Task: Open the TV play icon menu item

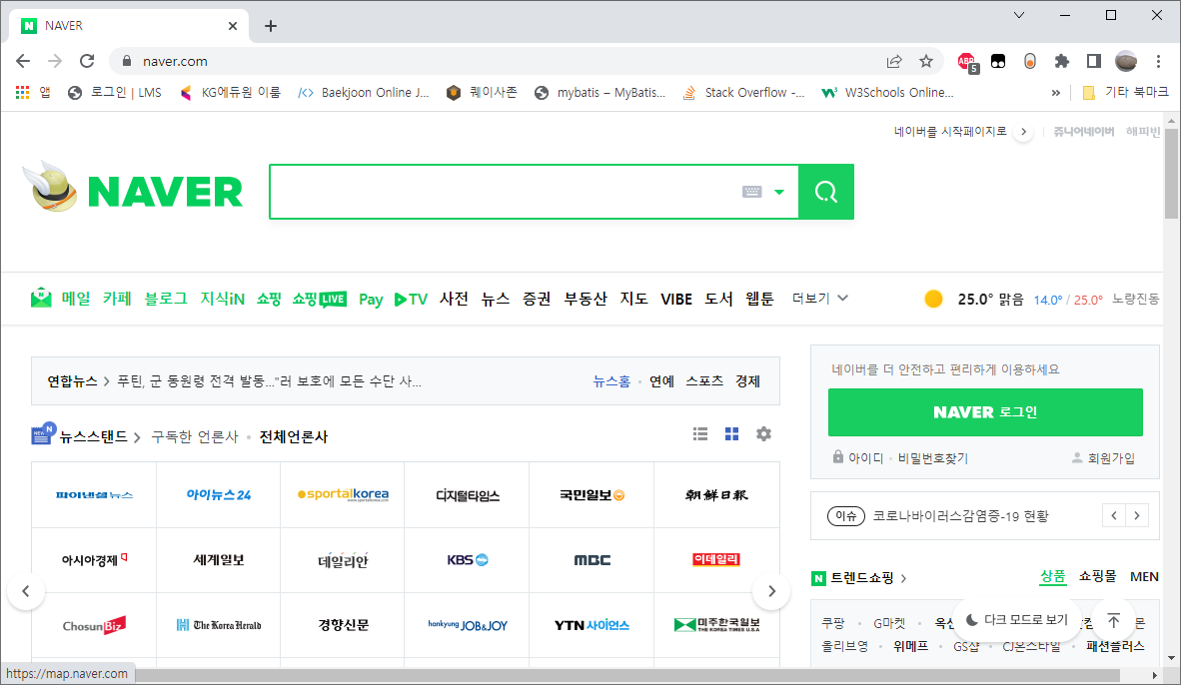Action: point(412,299)
